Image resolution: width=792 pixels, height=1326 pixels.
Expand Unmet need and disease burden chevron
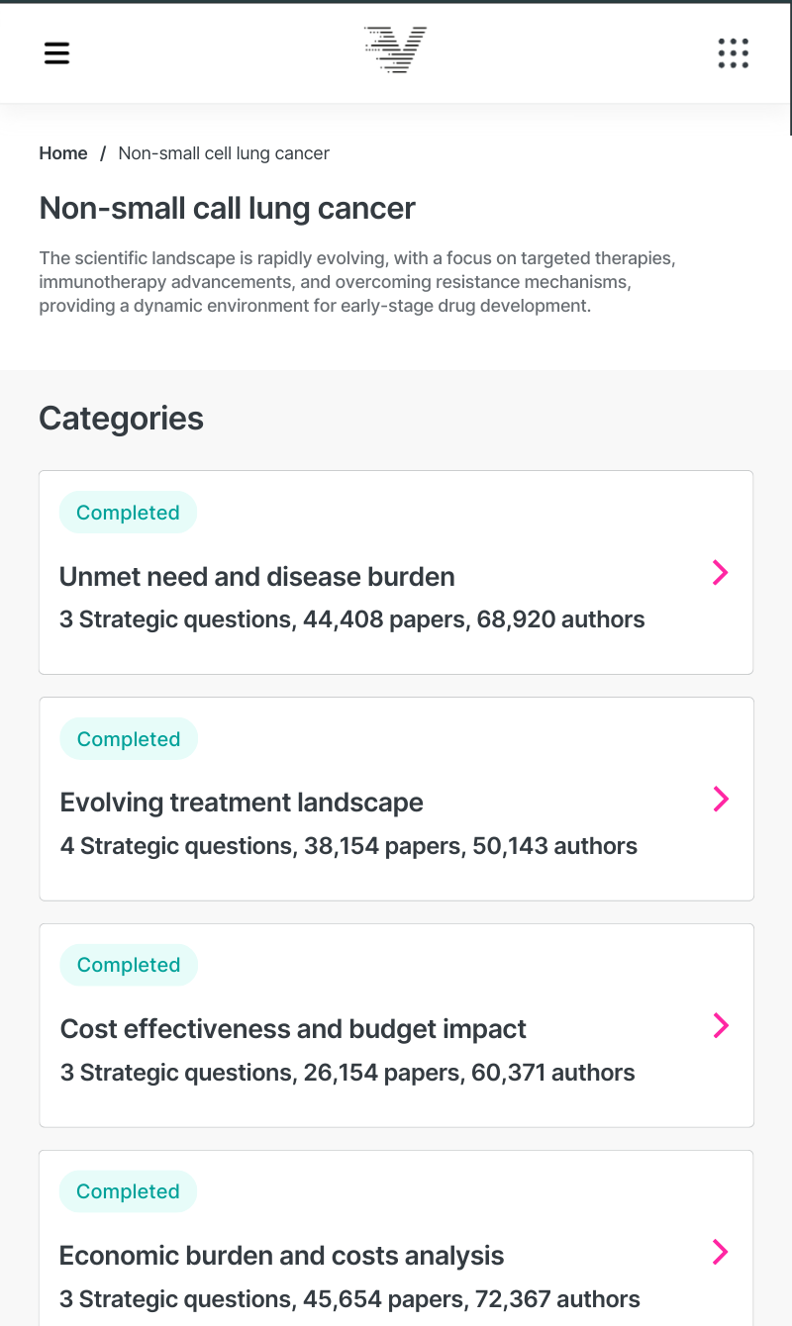coord(720,572)
